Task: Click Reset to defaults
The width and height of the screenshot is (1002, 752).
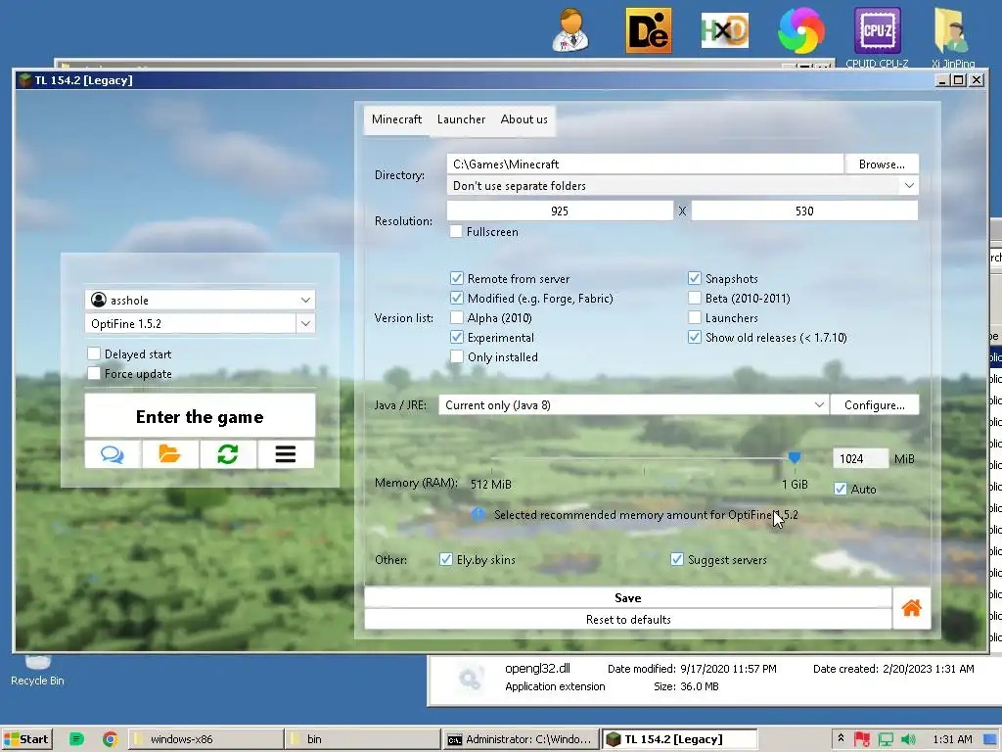Action: (627, 620)
